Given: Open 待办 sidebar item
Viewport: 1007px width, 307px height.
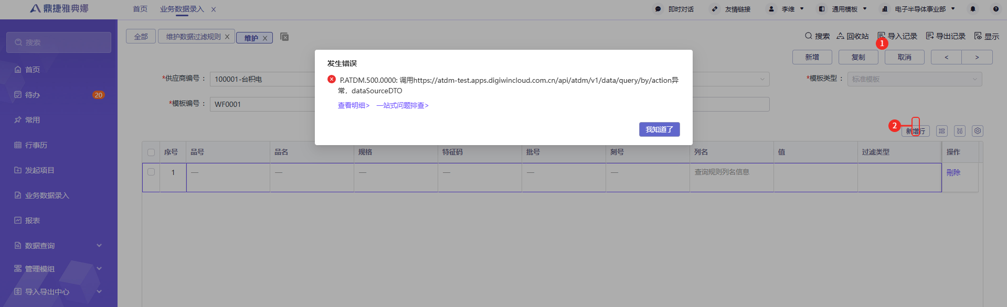Looking at the screenshot, I should [x=33, y=95].
